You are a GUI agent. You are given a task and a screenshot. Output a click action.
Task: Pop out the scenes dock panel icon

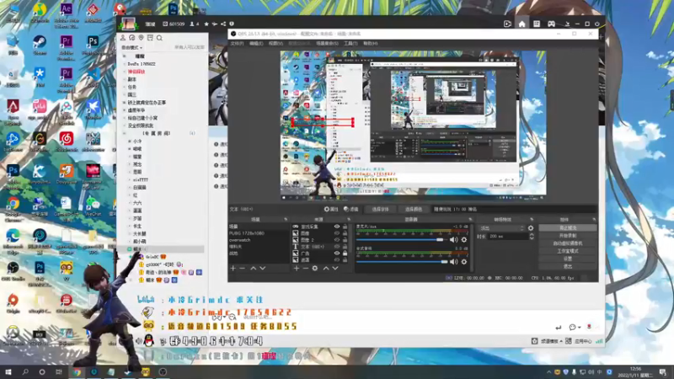pos(286,220)
